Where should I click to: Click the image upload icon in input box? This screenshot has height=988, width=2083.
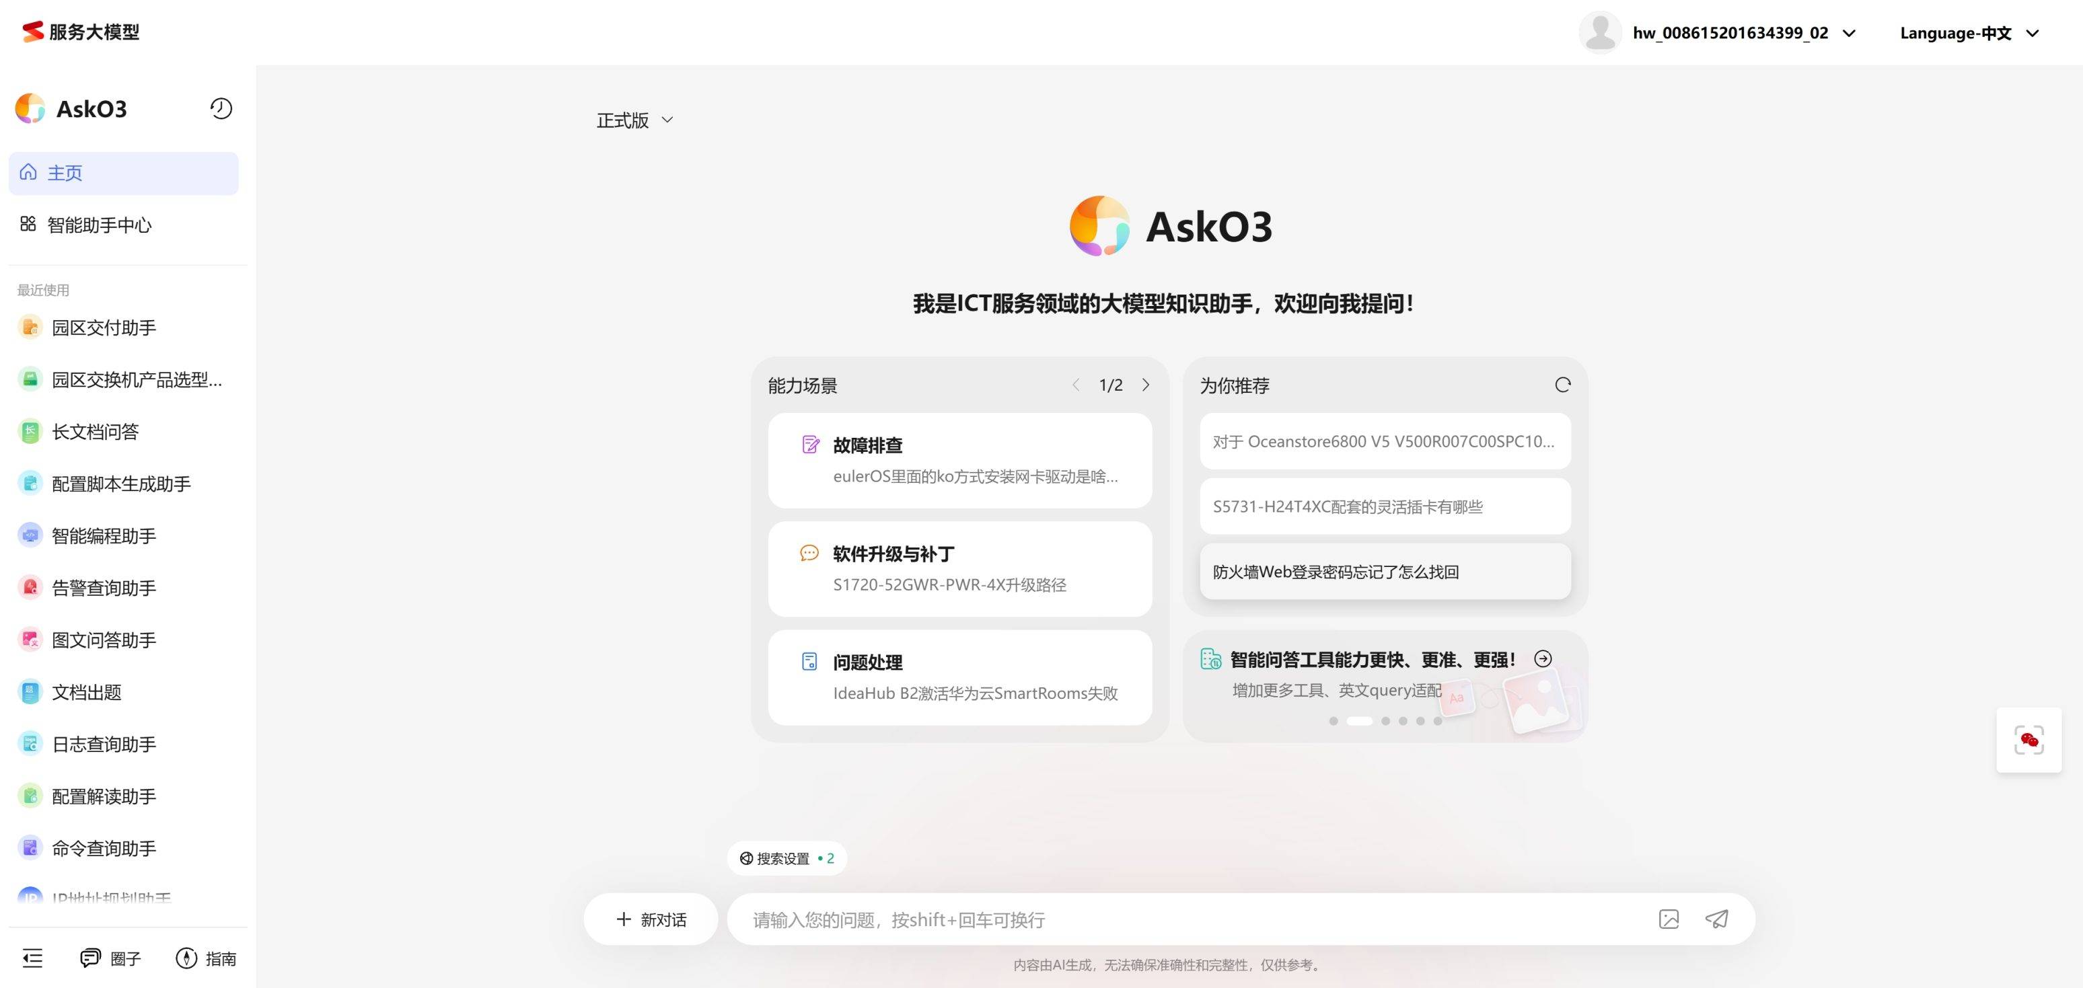pos(1668,919)
